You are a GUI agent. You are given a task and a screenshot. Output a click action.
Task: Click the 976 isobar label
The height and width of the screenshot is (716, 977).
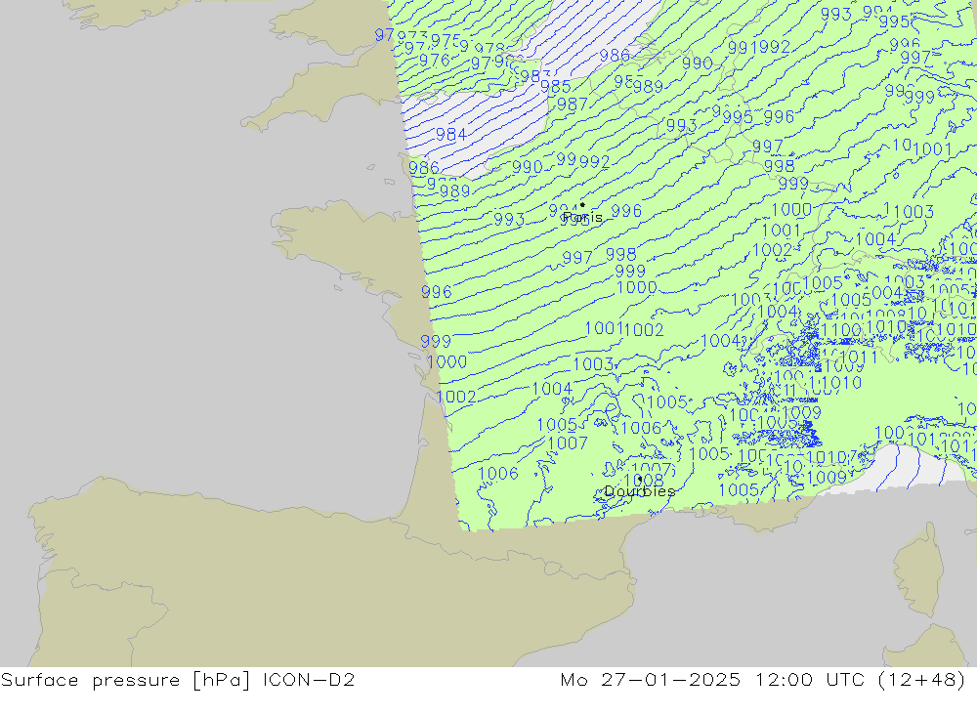tap(435, 61)
